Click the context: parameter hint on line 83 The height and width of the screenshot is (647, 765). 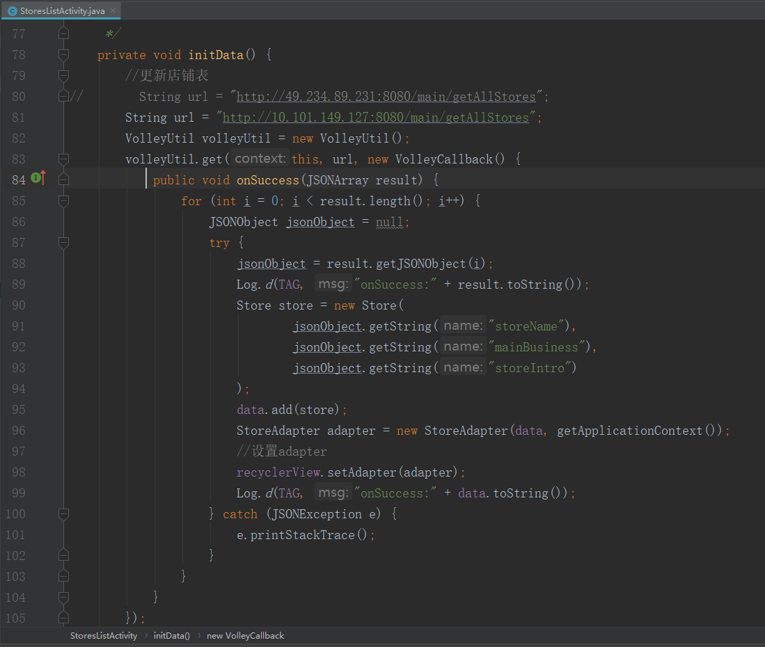click(259, 159)
